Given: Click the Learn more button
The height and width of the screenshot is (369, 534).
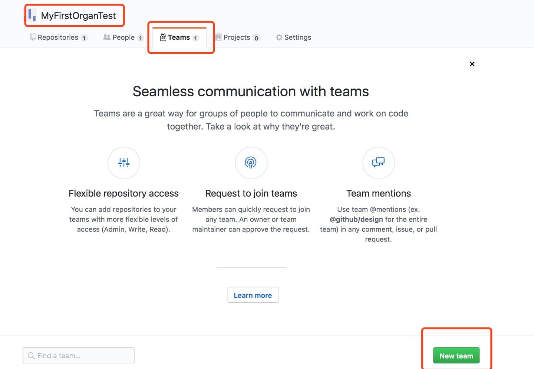Looking at the screenshot, I should (x=253, y=295).
